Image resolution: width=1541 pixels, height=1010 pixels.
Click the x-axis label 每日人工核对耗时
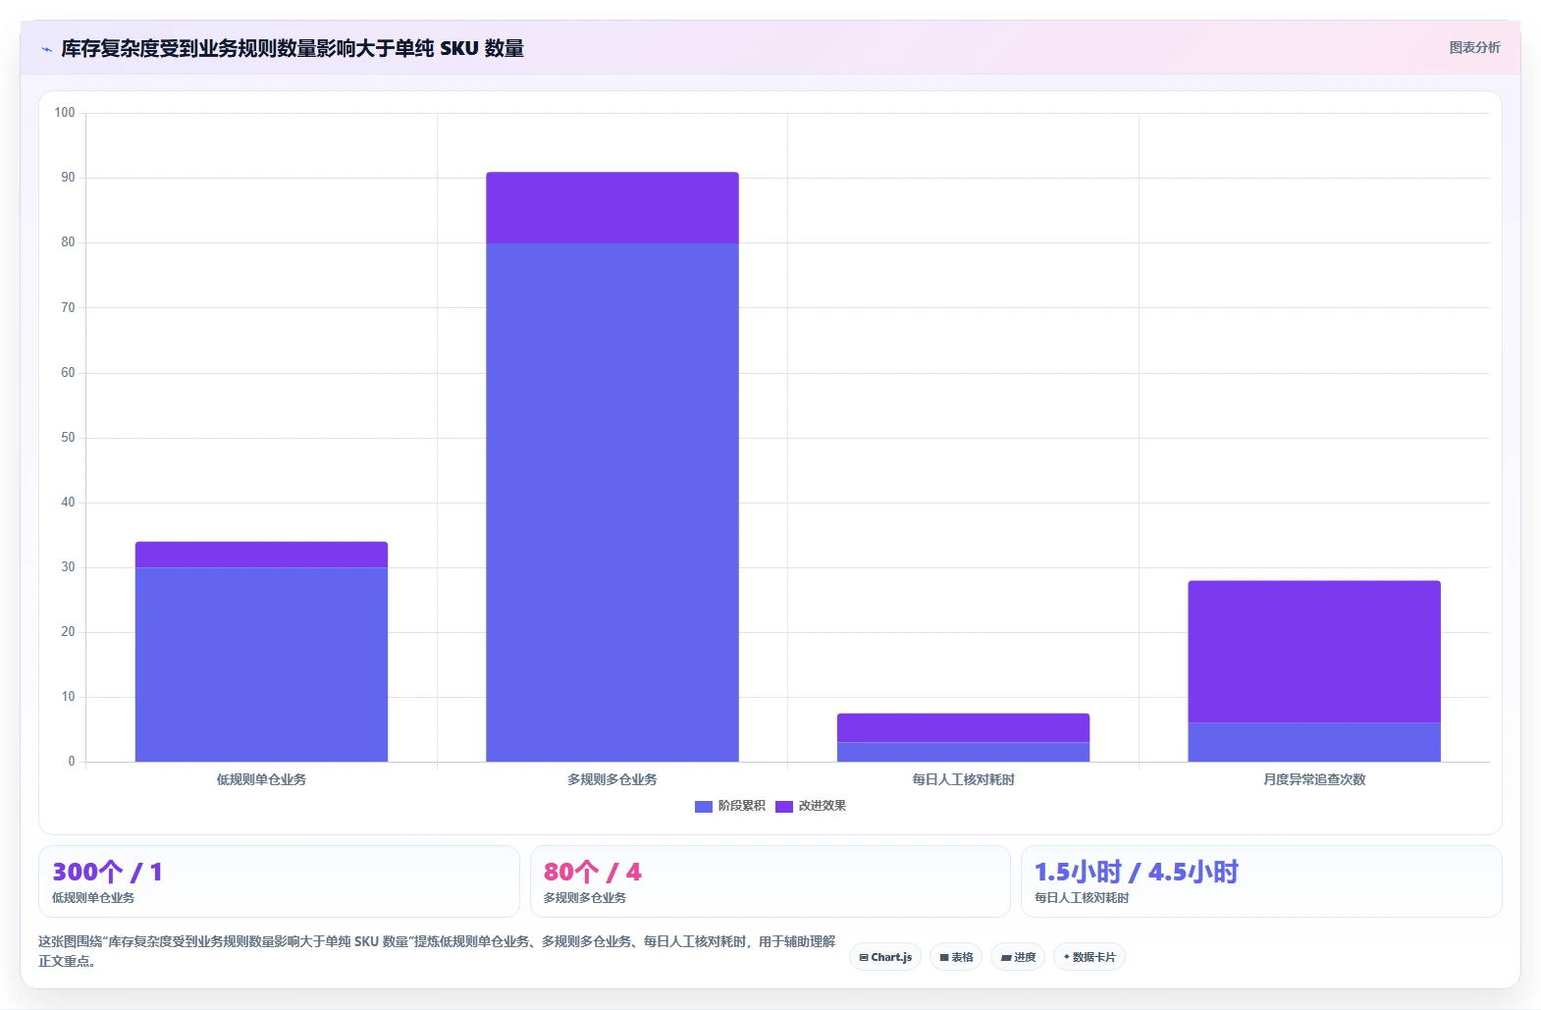click(x=963, y=779)
